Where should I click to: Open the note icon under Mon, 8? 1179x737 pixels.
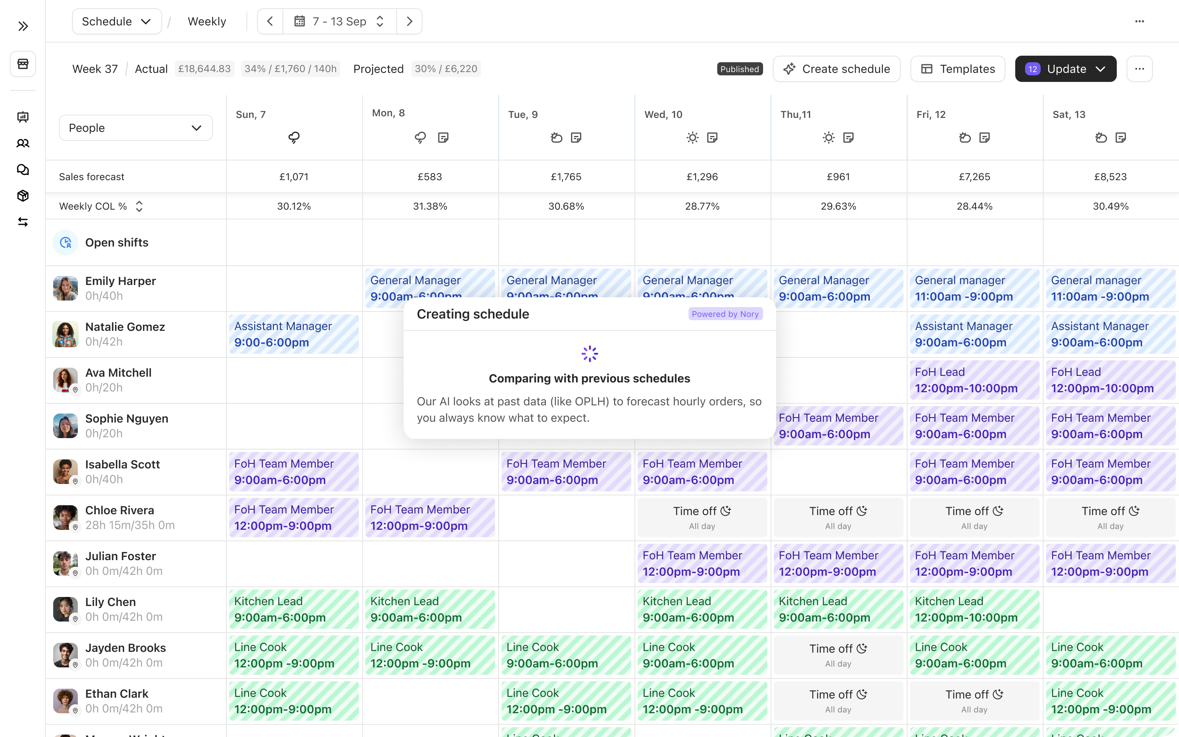pos(443,138)
